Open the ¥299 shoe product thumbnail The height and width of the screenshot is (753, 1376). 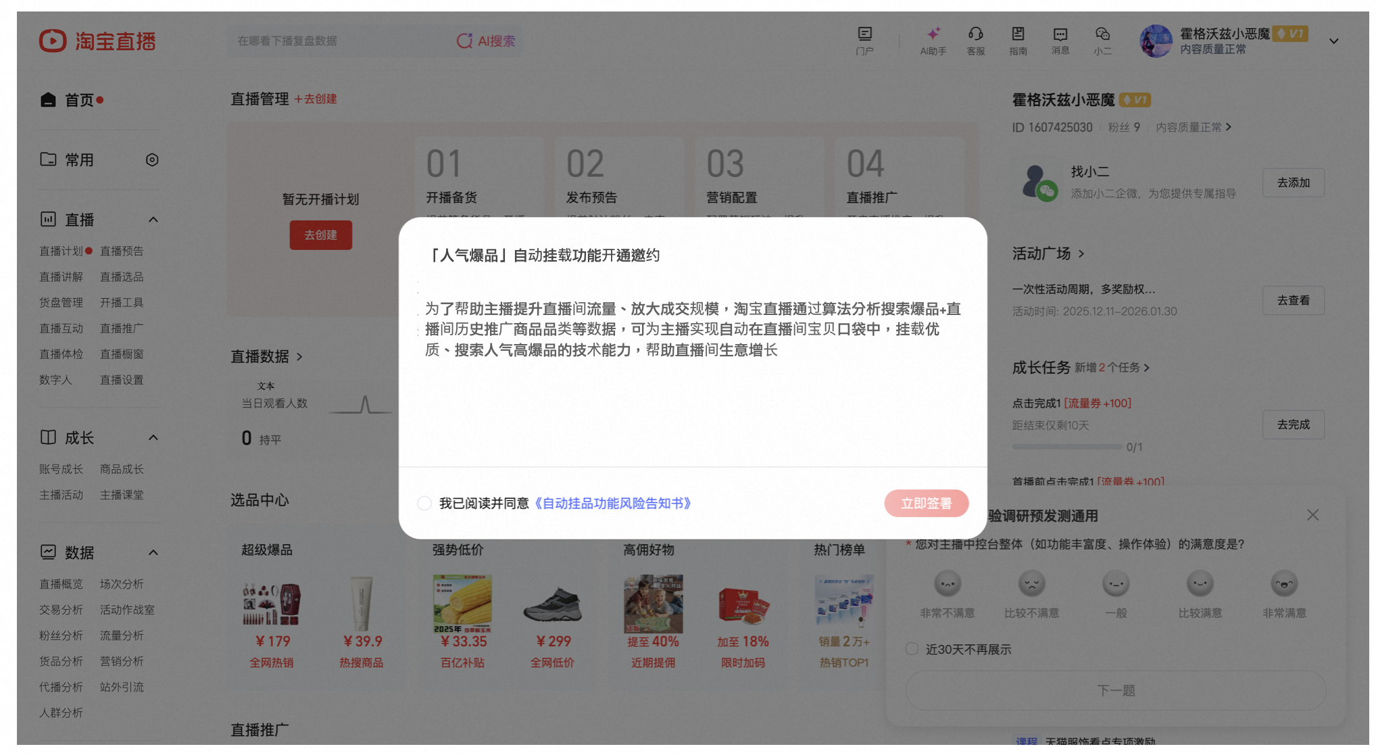[552, 603]
